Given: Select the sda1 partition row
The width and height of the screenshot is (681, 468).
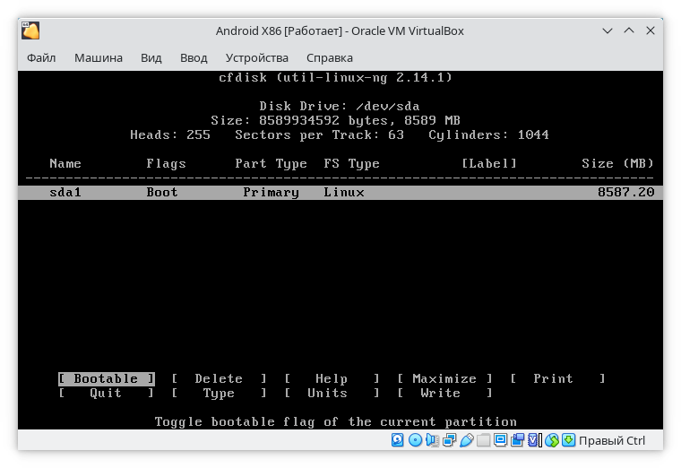Looking at the screenshot, I should (340, 193).
